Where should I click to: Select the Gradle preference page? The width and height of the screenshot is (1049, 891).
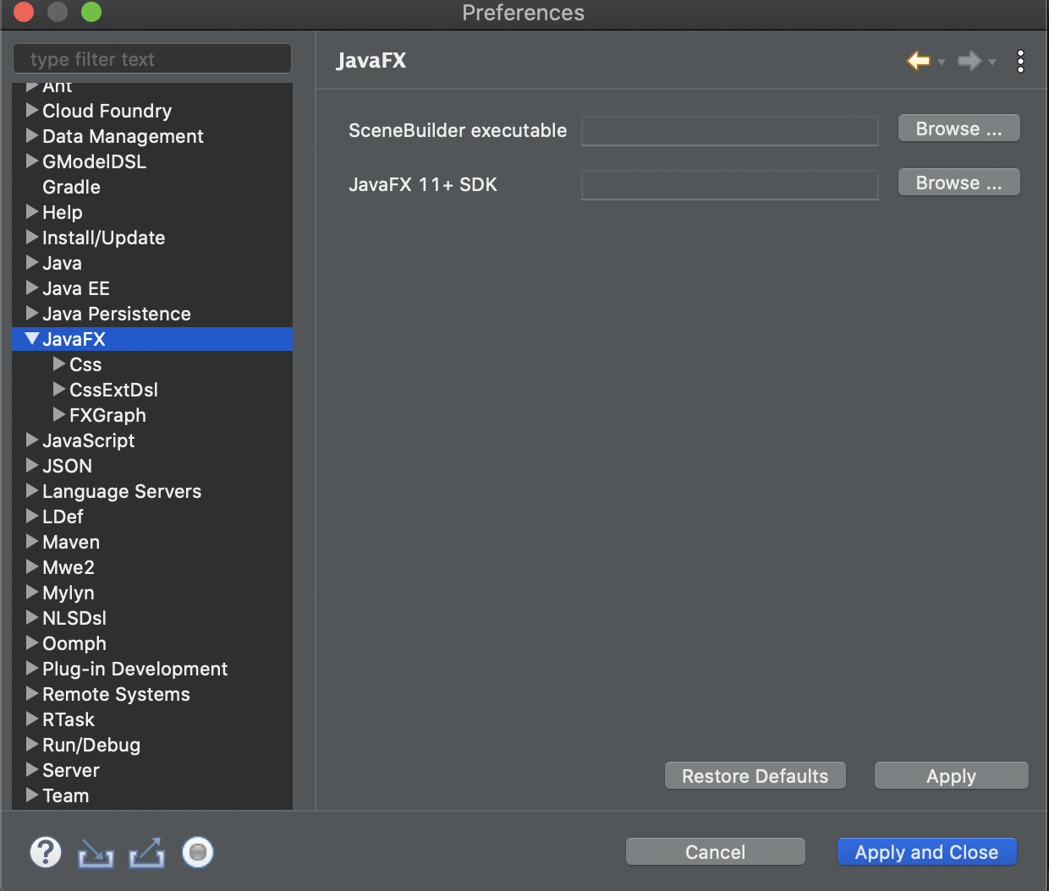pyautogui.click(x=72, y=187)
